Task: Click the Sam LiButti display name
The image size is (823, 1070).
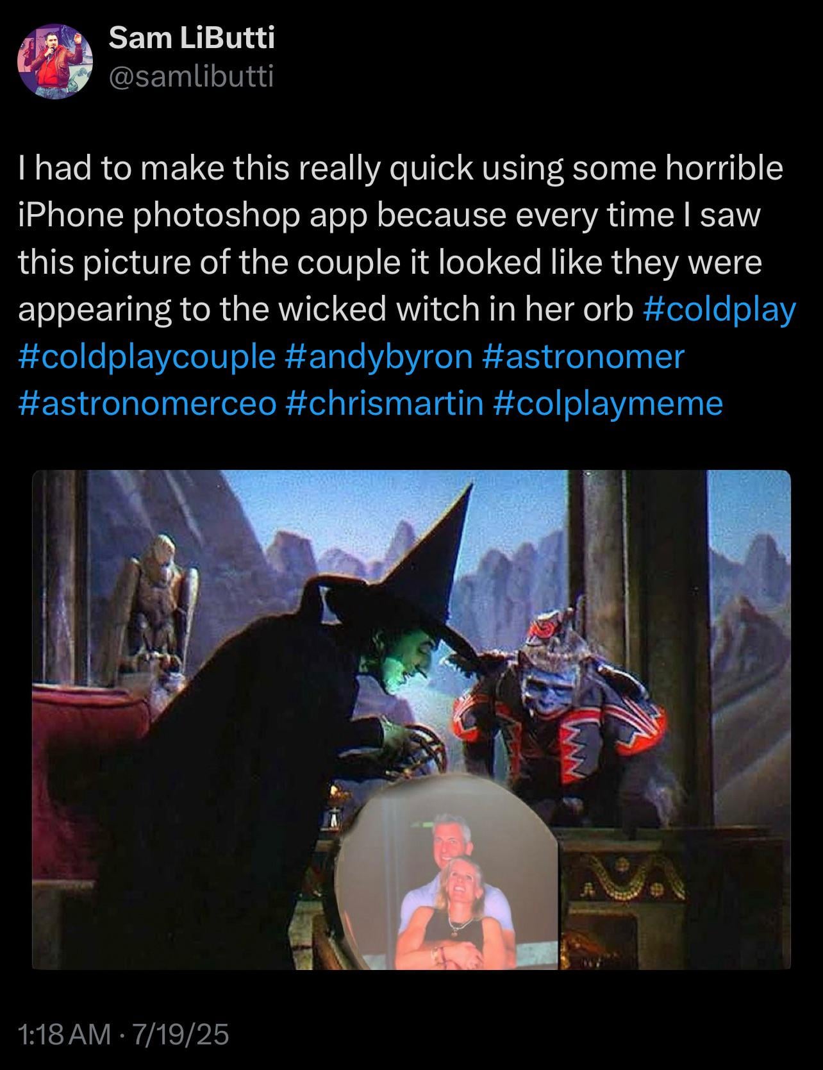Action: [x=192, y=39]
